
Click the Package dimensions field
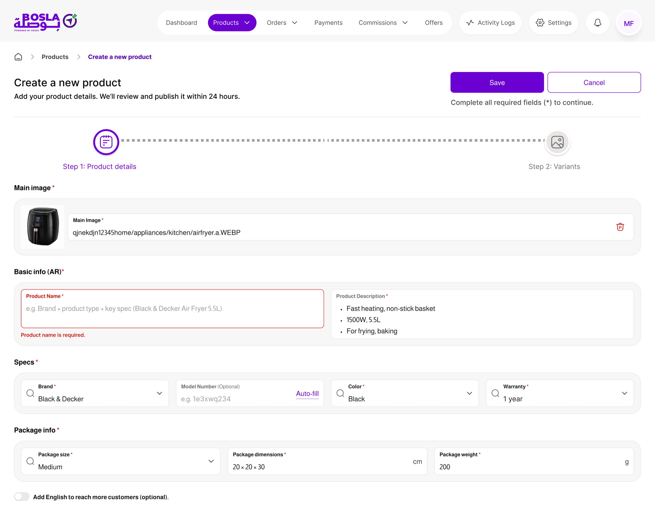[x=327, y=461]
